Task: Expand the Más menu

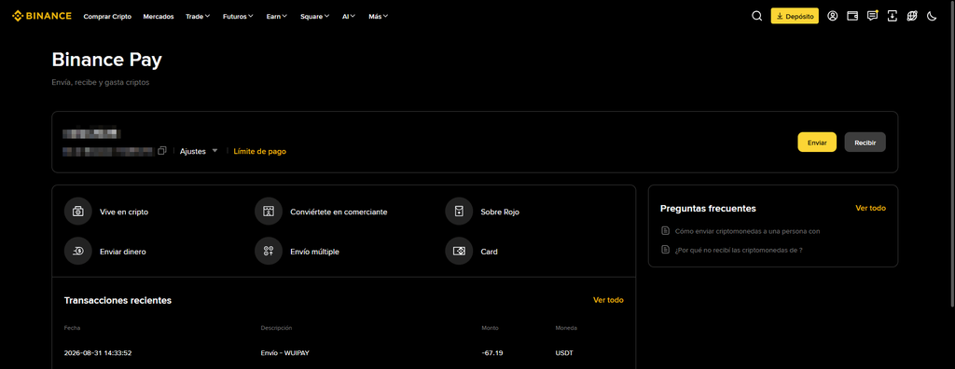Action: (379, 17)
